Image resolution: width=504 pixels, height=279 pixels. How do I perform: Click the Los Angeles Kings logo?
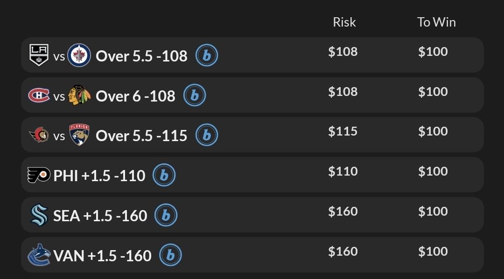pos(39,55)
